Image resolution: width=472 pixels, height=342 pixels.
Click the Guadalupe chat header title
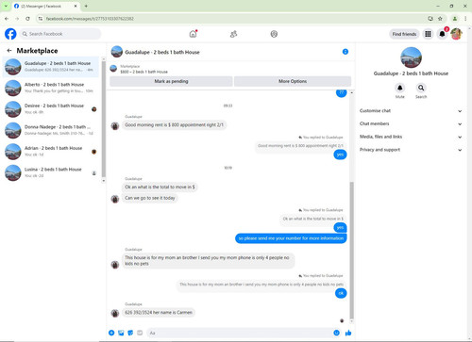click(x=162, y=52)
